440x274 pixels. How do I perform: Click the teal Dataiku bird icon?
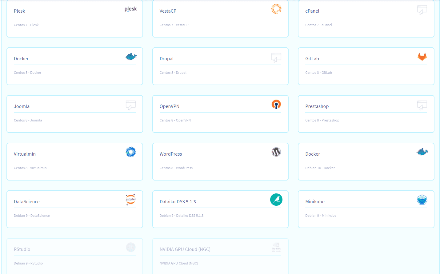pyautogui.click(x=276, y=200)
